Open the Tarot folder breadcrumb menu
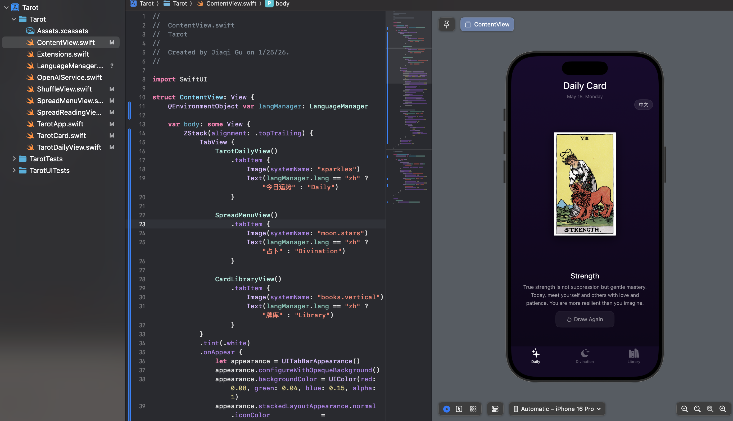The height and width of the screenshot is (421, 733). coord(175,3)
